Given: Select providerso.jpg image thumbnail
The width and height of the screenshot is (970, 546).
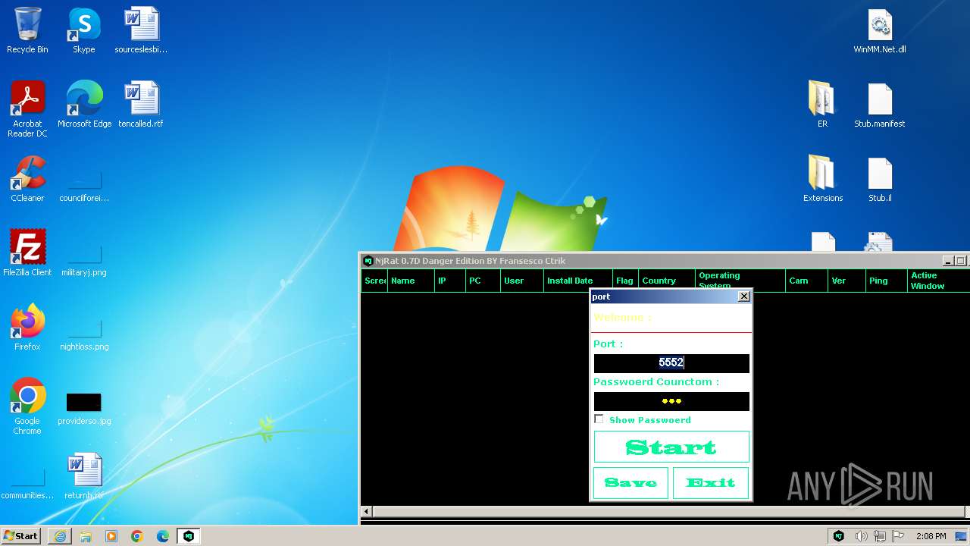Looking at the screenshot, I should 84,407.
